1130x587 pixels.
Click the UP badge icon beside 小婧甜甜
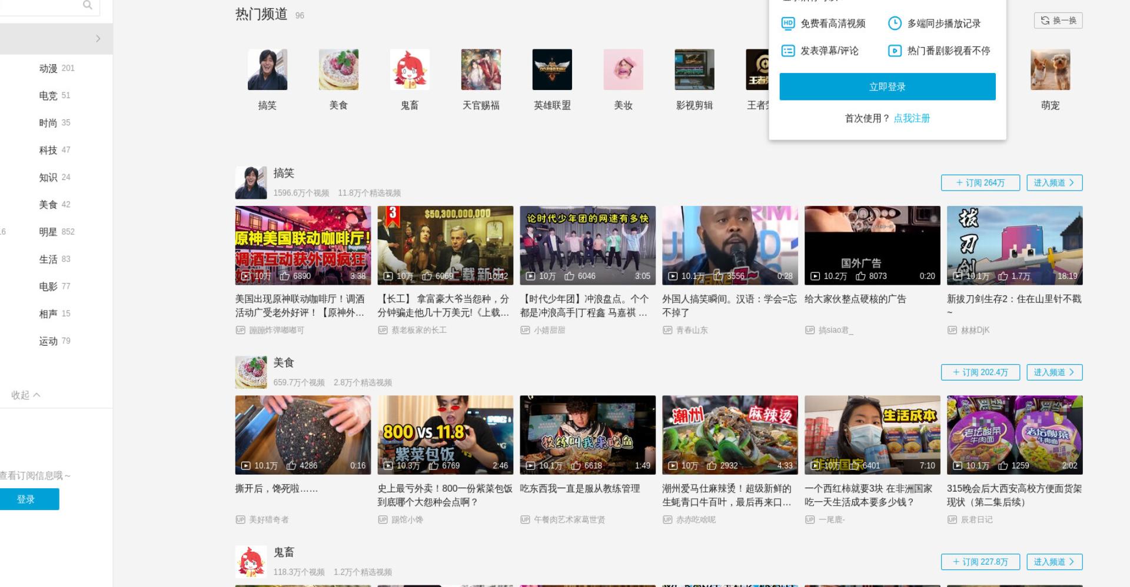(x=525, y=330)
